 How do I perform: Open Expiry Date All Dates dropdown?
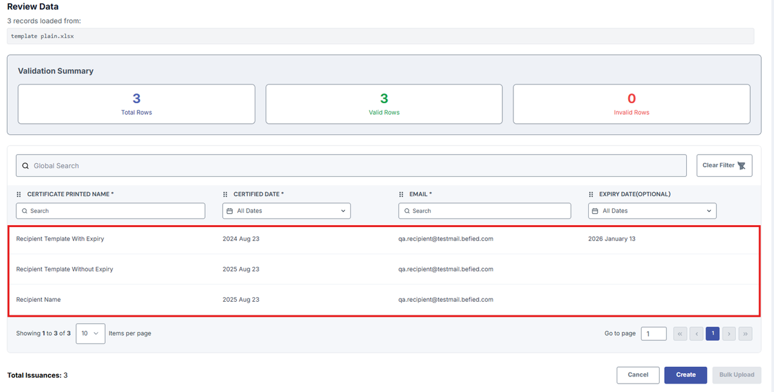tap(652, 211)
